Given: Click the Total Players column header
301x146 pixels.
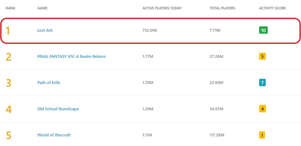Looking at the screenshot, I should [x=222, y=8].
